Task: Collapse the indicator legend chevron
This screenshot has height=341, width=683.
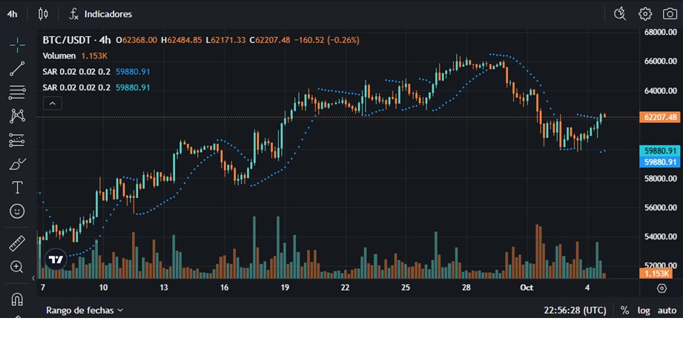Action: click(52, 104)
